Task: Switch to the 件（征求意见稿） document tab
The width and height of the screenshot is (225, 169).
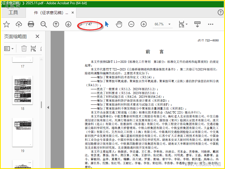Action: [x=51, y=13]
